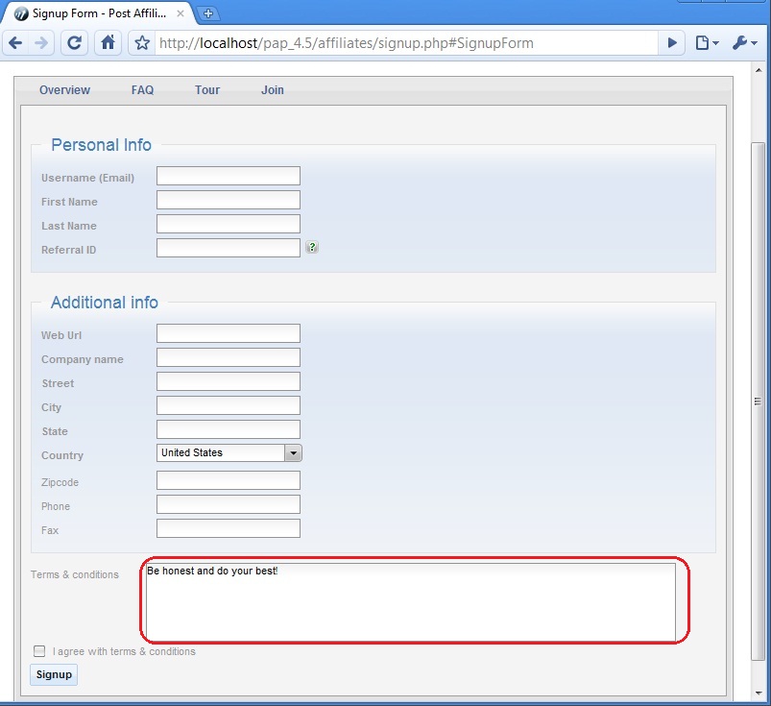Focus the First Name field
Screen dimensions: 771x706
229,200
